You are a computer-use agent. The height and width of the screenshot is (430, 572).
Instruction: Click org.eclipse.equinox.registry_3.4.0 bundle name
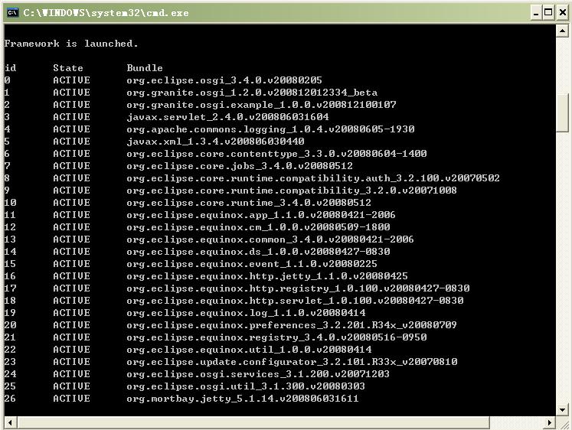(277, 337)
